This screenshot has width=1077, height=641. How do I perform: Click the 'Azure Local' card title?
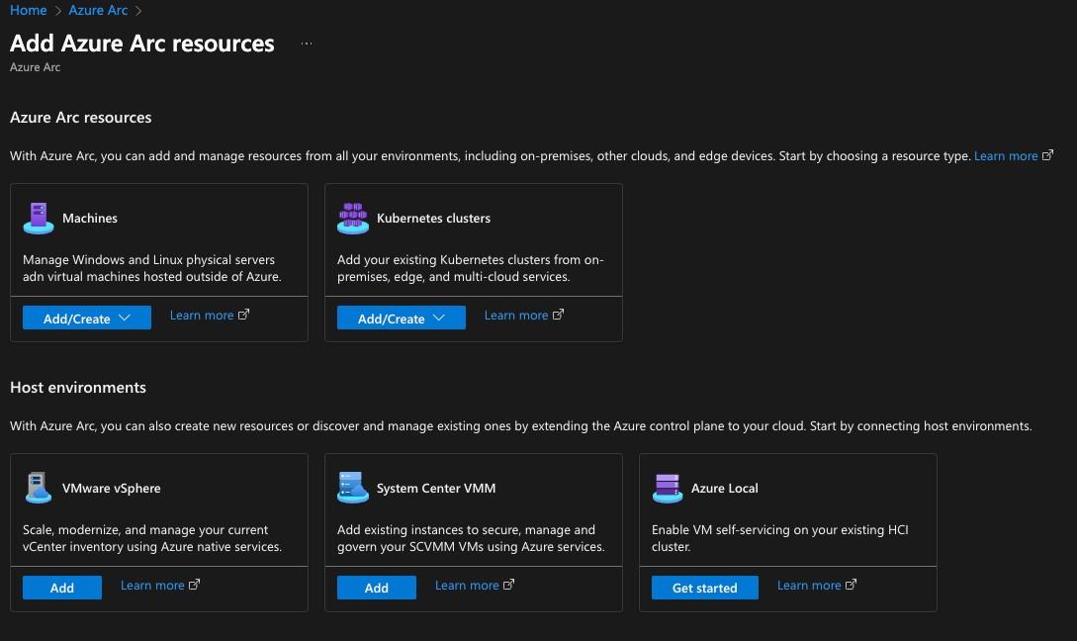pyautogui.click(x=725, y=489)
